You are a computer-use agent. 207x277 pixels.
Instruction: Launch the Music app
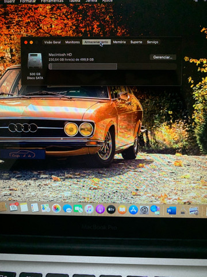[x=89, y=209]
